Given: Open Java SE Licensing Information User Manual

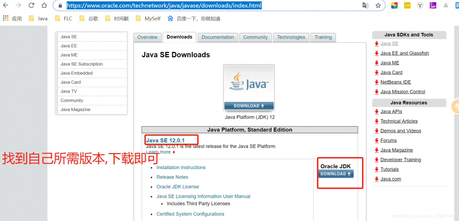Looking at the screenshot, I should click(x=203, y=196).
